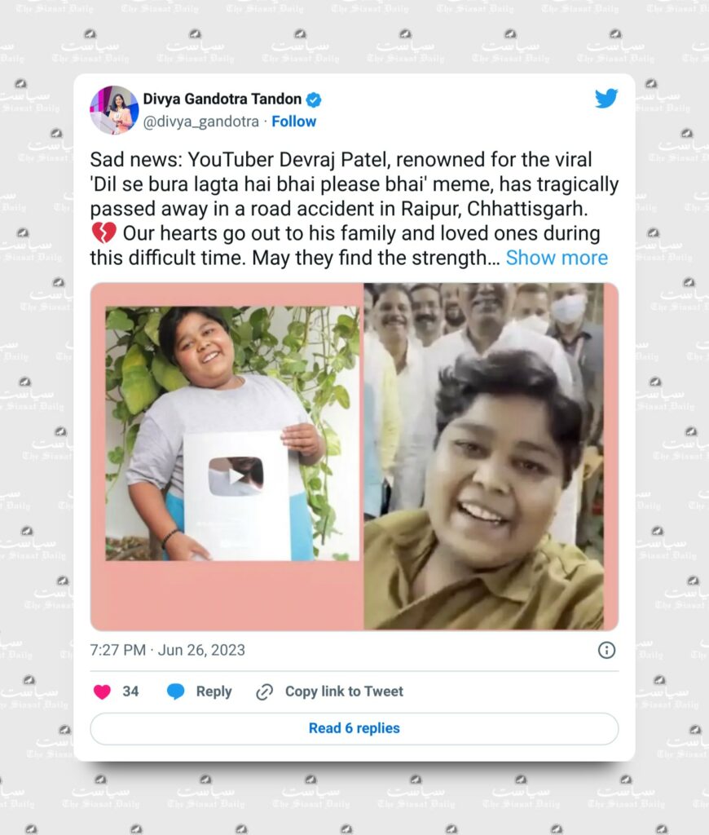This screenshot has width=709, height=835.
Task: Click the blue reply bubble icon
Action: [x=176, y=691]
